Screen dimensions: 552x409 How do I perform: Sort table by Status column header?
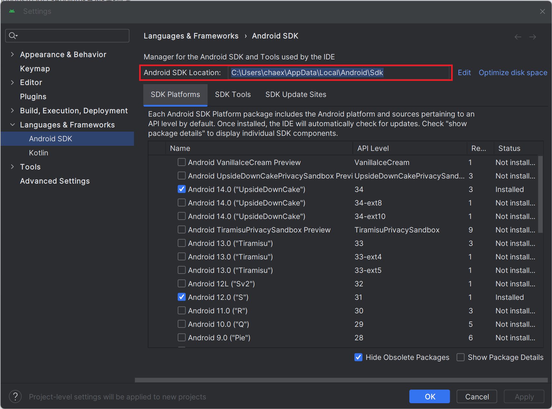pos(518,148)
